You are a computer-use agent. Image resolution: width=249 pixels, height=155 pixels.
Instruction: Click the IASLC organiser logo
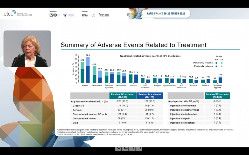click(x=69, y=15)
